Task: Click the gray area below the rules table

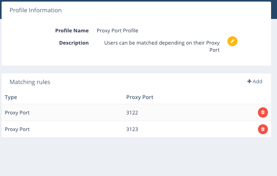Action: click(x=139, y=158)
